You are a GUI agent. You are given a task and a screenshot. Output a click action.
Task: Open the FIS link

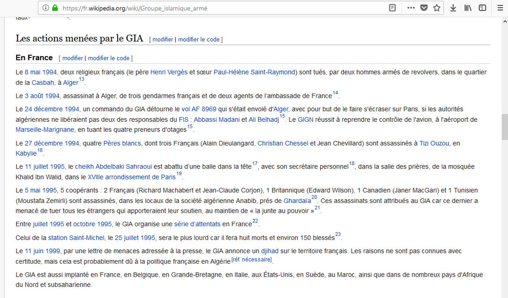tap(183, 120)
